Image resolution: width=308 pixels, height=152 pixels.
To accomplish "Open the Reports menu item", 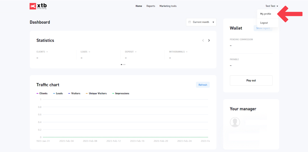I will pos(151,6).
